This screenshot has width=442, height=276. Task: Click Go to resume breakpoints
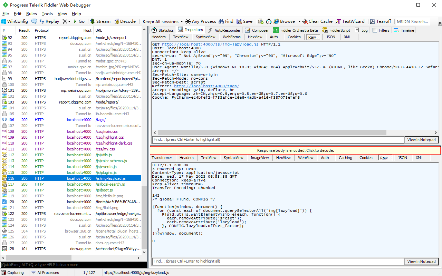pos(78,21)
